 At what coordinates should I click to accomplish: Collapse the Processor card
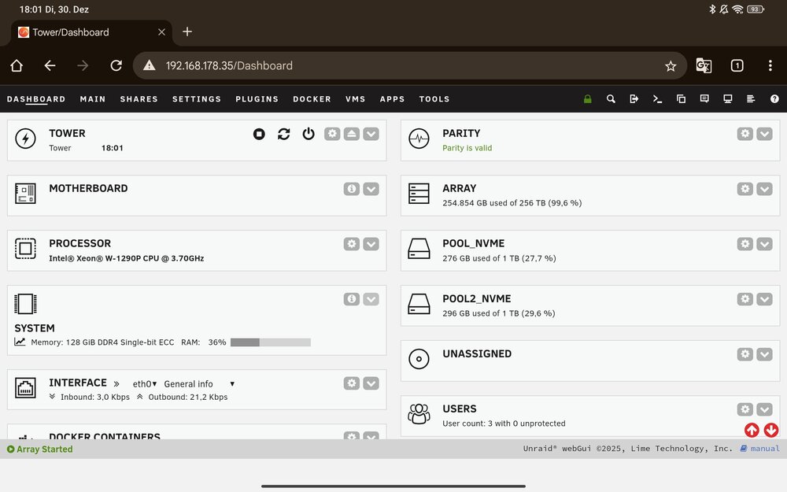(x=371, y=244)
